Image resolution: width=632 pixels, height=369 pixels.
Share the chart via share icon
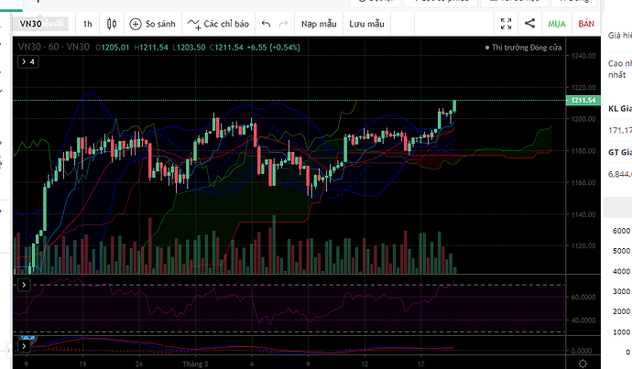coord(530,24)
